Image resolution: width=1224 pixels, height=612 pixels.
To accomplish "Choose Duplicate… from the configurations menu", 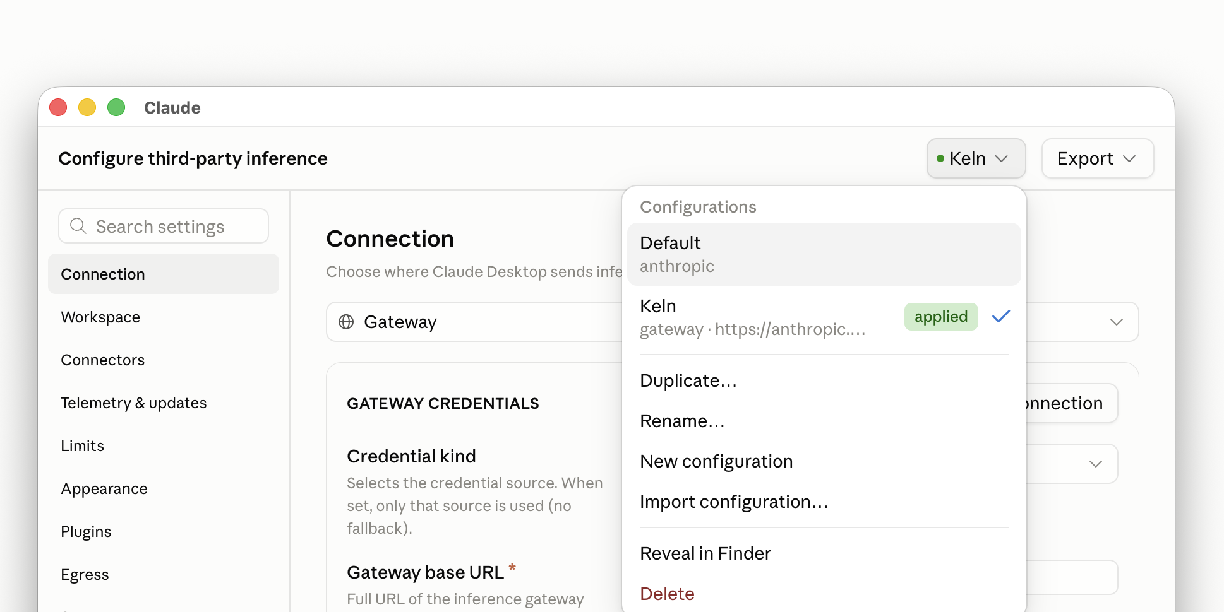I will click(824, 380).
